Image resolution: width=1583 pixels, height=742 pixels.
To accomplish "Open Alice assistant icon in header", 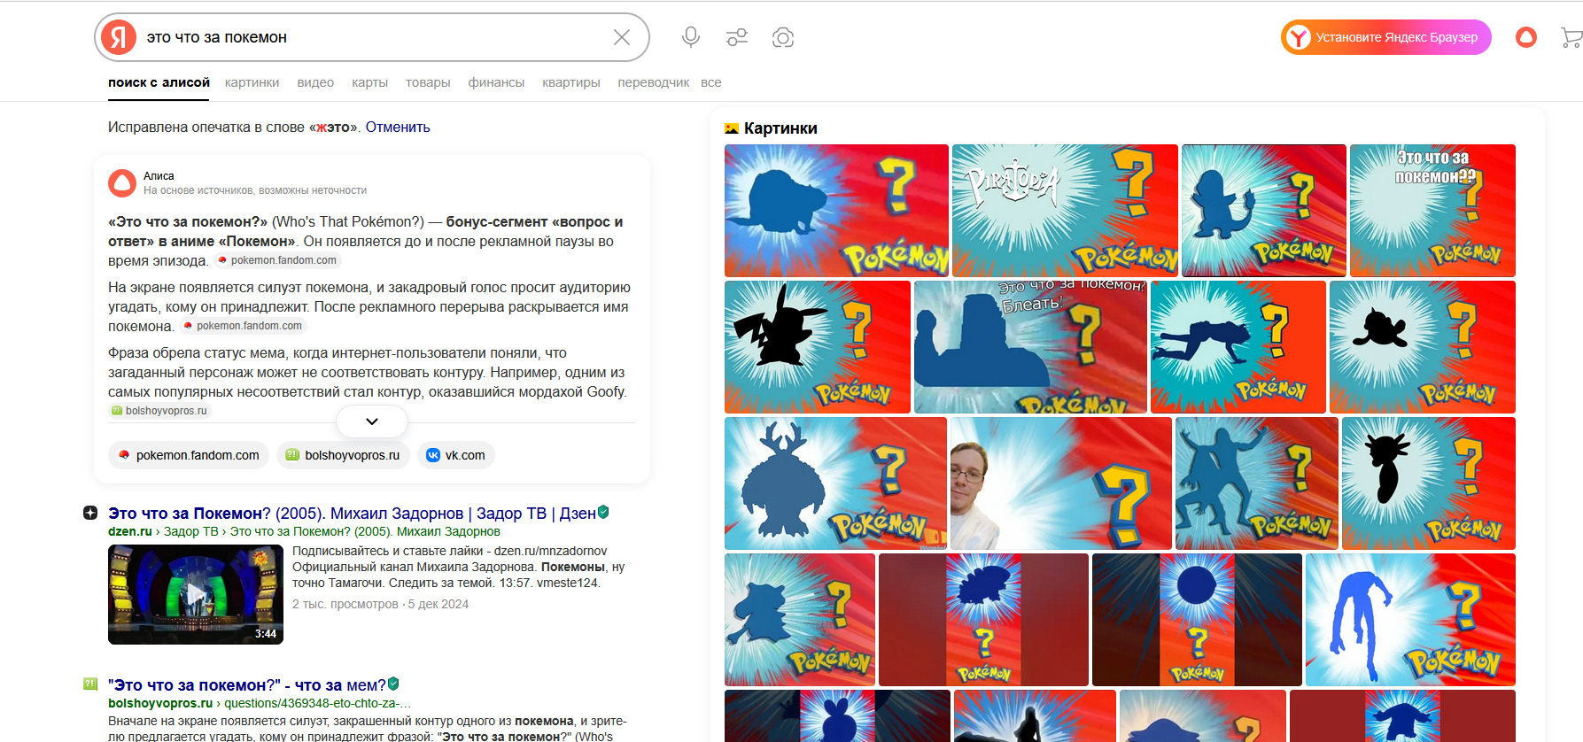I will (1526, 37).
